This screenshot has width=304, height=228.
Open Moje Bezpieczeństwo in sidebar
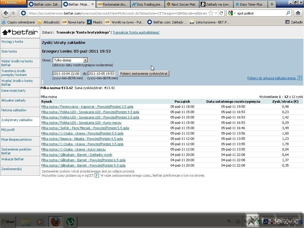click(16, 140)
